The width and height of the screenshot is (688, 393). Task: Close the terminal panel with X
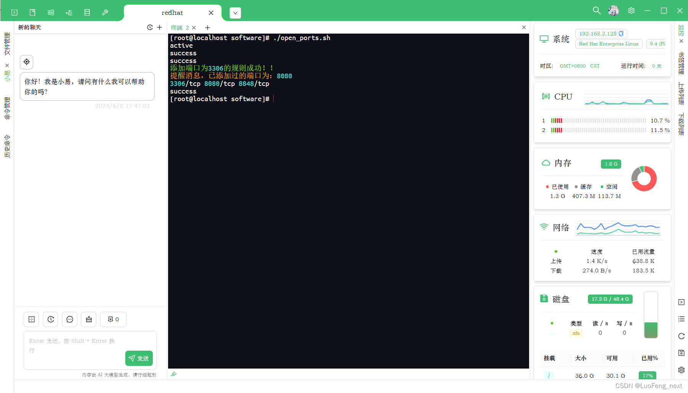[524, 27]
